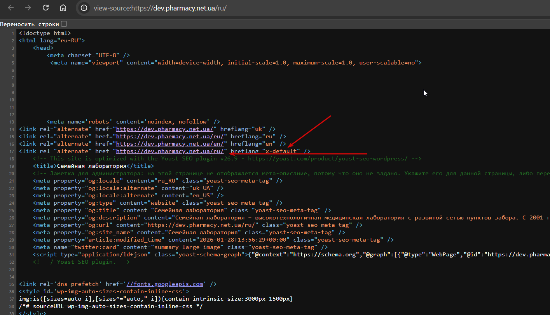Click the og:url meta tag line

coord(197,225)
